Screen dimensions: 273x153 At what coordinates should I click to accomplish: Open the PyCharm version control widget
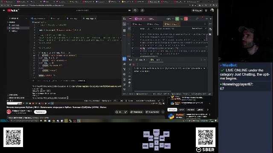[152, 19]
